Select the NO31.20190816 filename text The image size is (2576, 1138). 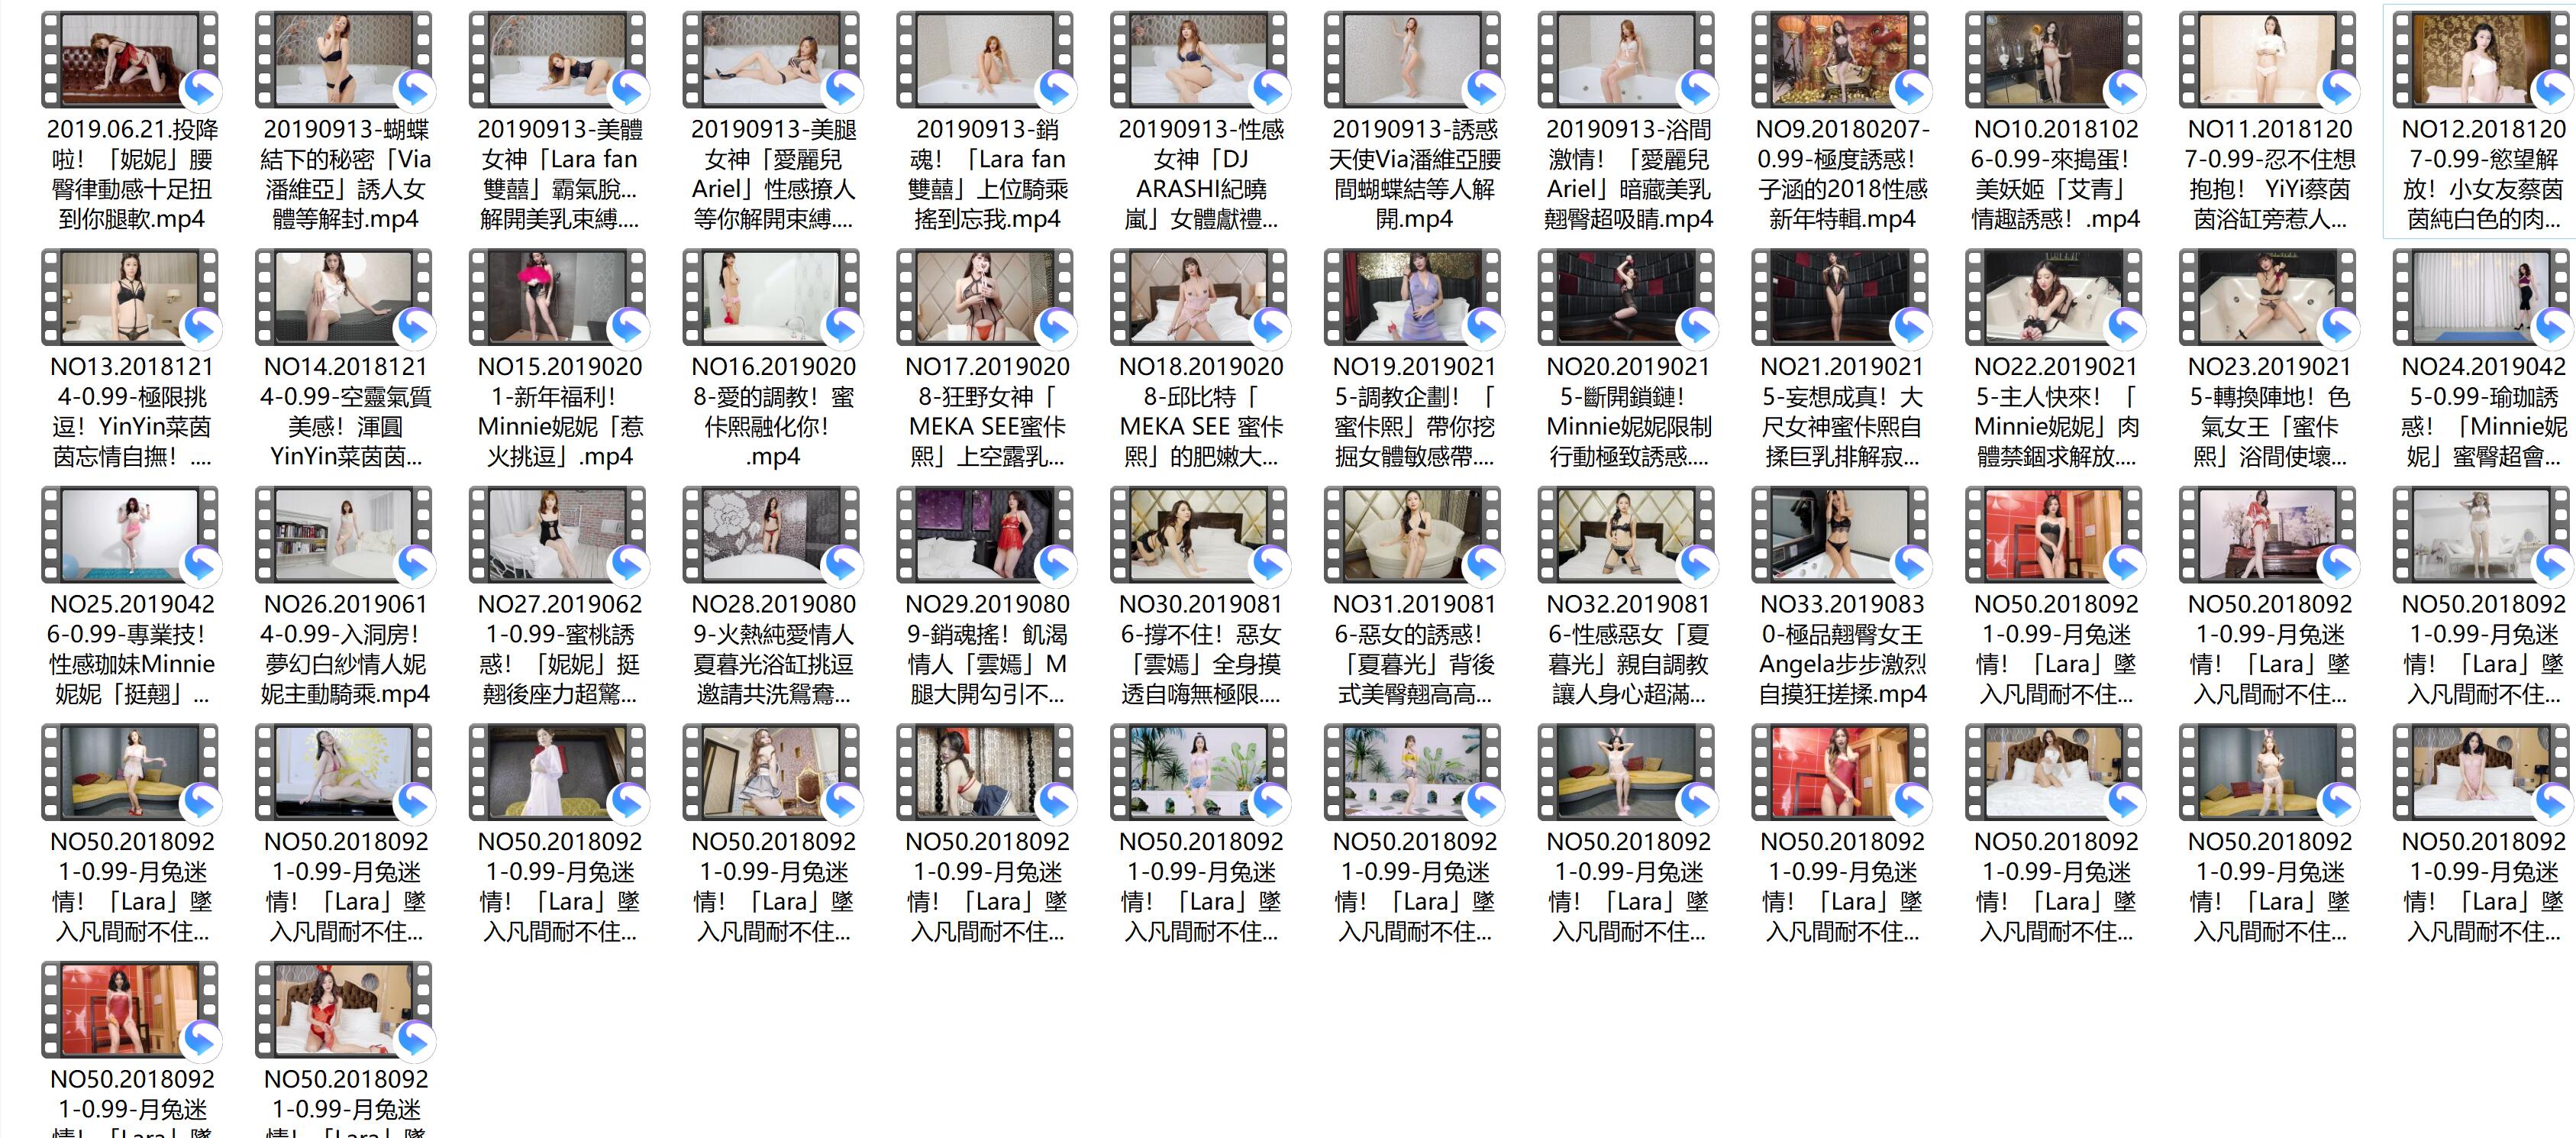pyautogui.click(x=1414, y=649)
